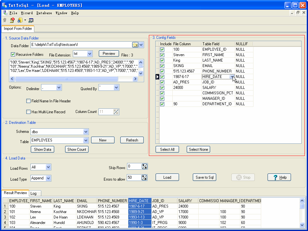Uncheck Include for the SALARY row
Image resolution: width=308 pixels, height=231 pixels.
[162, 88]
